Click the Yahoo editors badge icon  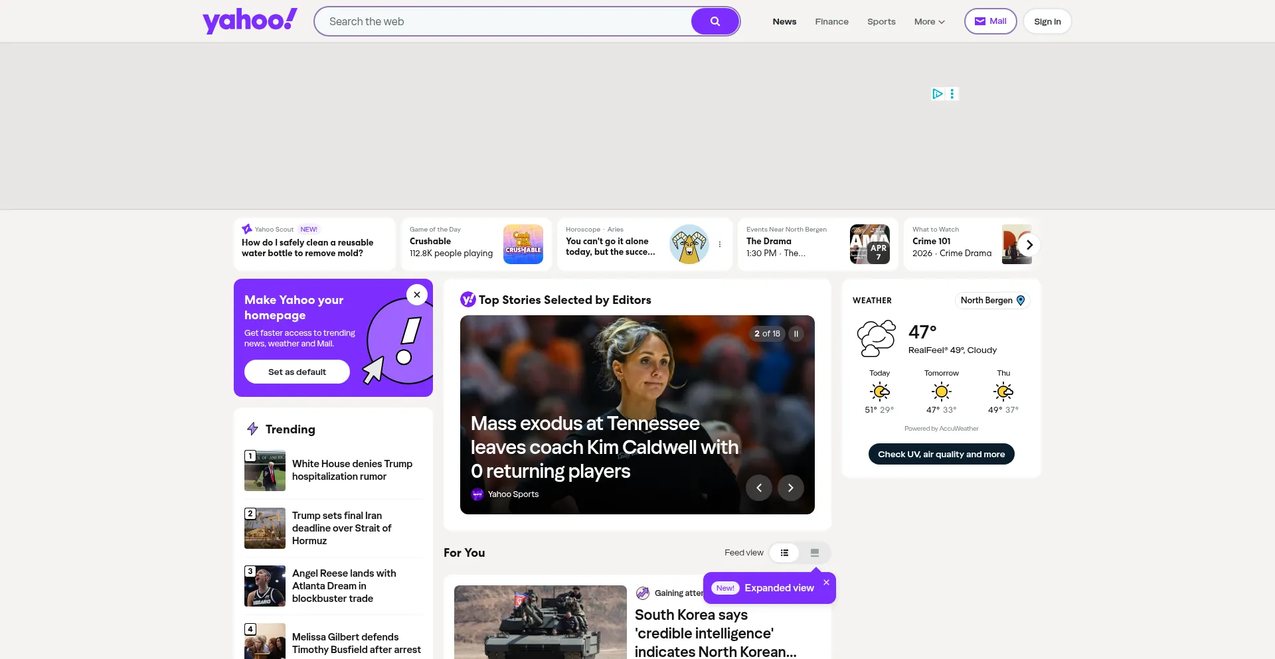467,300
